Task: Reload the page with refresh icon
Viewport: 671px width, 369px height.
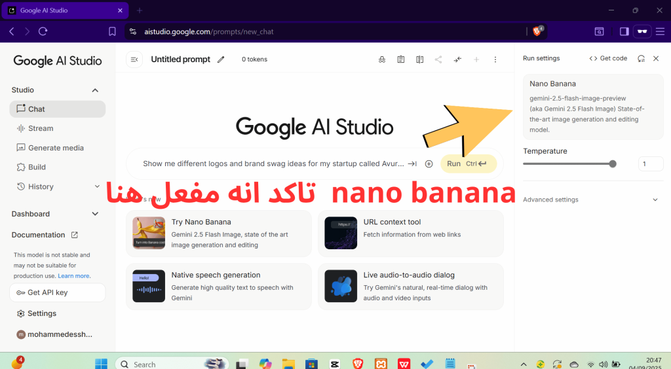Action: click(x=43, y=31)
